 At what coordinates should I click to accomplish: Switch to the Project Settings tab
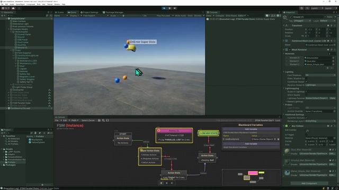[x=90, y=12]
